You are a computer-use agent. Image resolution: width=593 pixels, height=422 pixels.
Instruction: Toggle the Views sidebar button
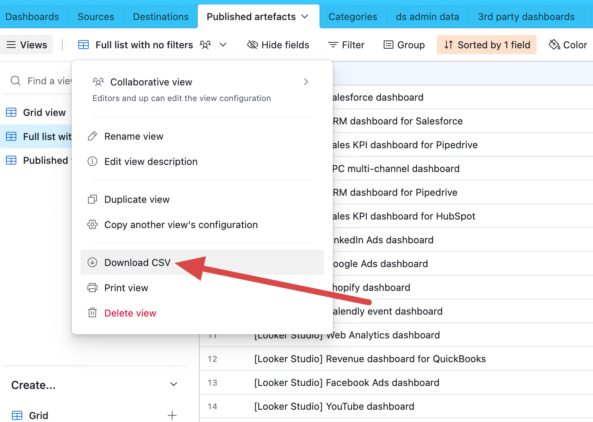click(27, 45)
